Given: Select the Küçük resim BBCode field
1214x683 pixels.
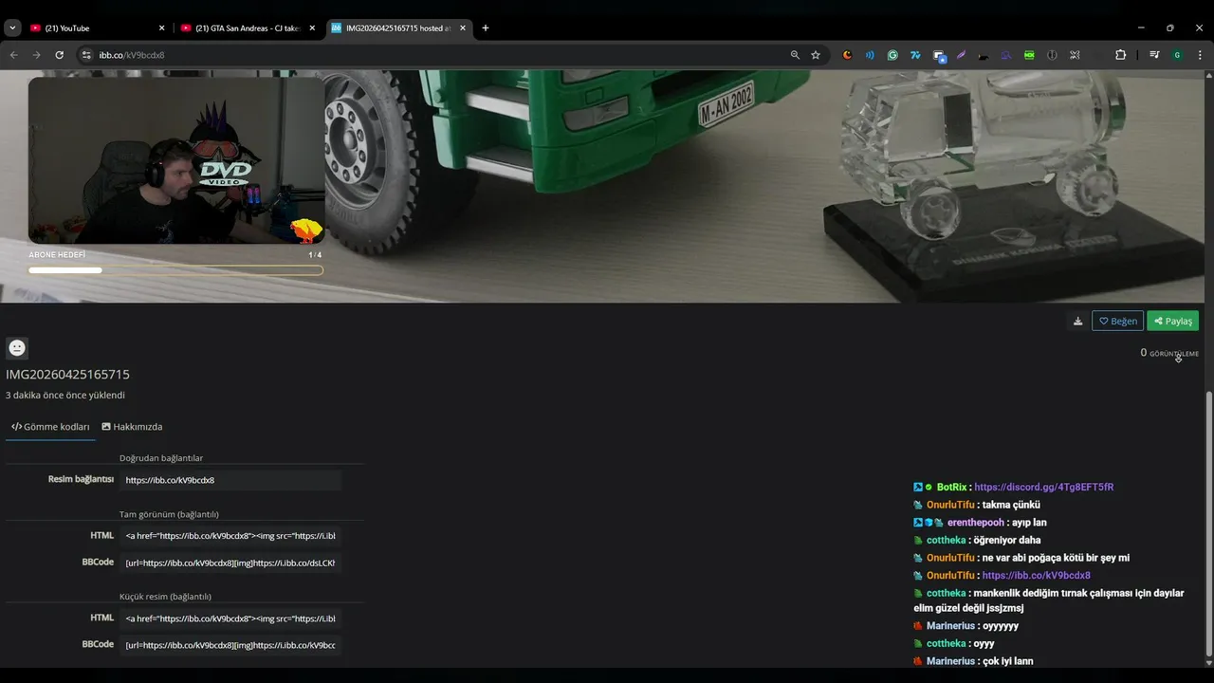Looking at the screenshot, I should coord(230,645).
